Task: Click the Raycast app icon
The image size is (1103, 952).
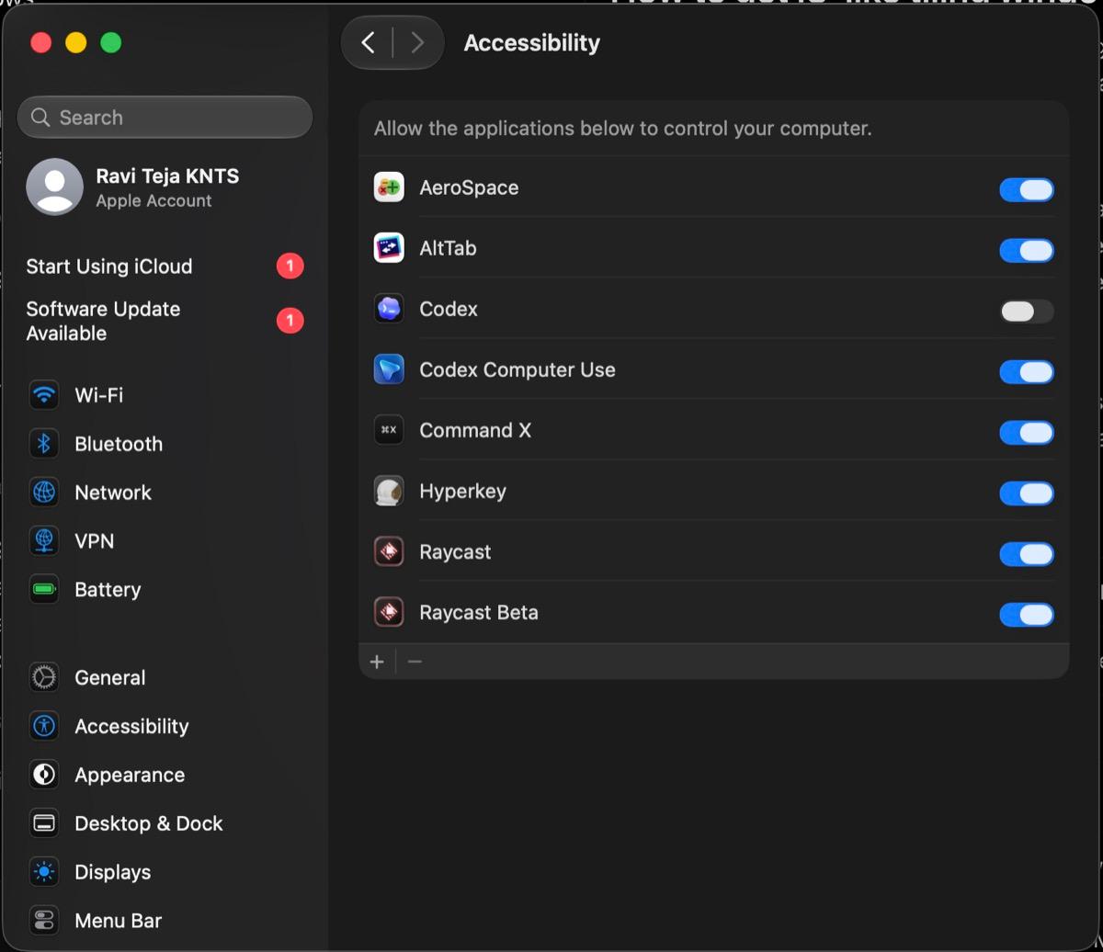Action: click(x=389, y=551)
